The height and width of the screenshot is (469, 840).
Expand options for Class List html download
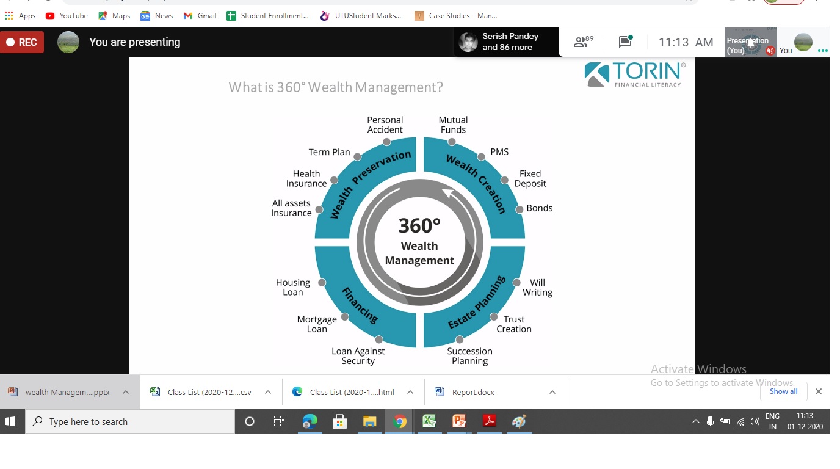point(411,392)
